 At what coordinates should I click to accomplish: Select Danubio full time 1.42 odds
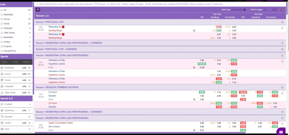tap(202, 96)
